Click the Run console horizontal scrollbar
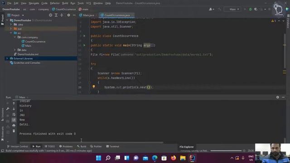This screenshot has height=163, width=290. point(92,143)
